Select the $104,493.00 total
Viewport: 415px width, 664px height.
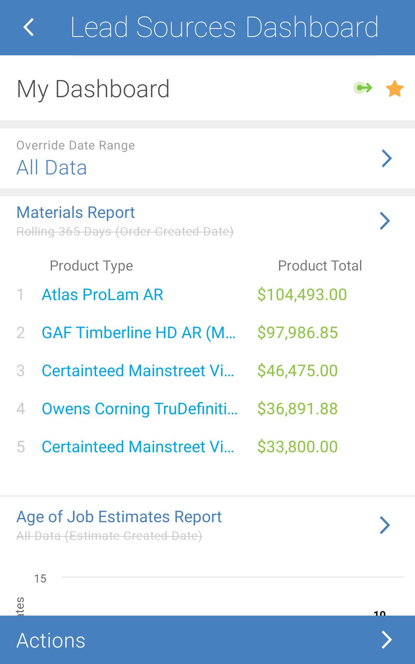coord(302,295)
